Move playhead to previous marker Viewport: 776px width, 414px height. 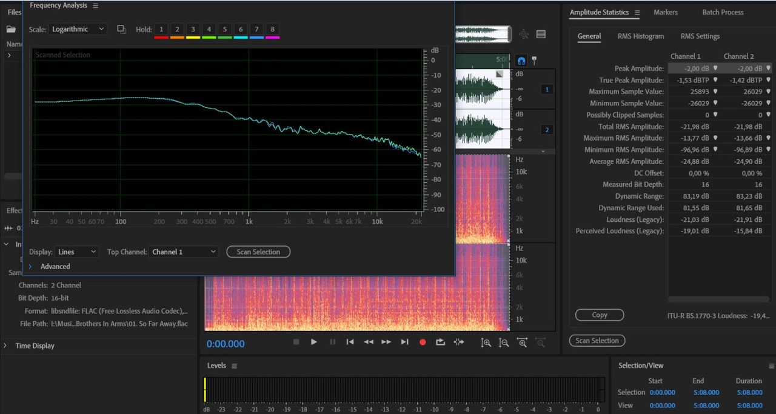[350, 342]
